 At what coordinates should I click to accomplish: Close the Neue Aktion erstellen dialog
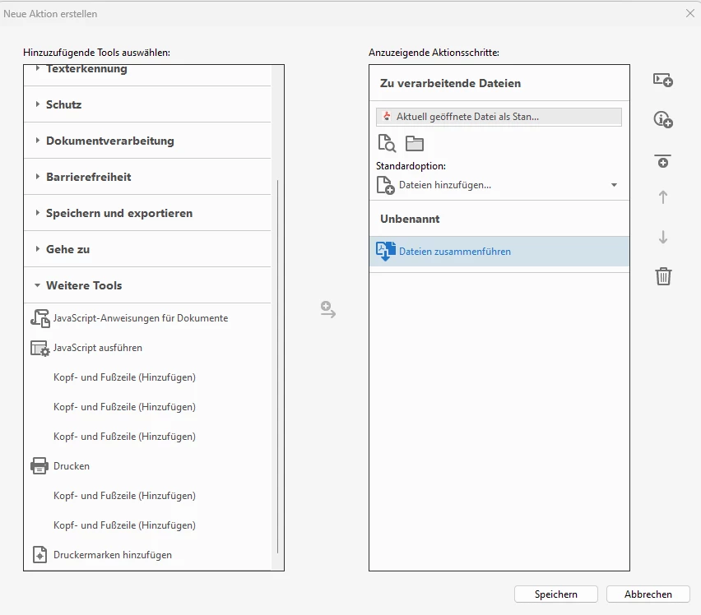(690, 13)
